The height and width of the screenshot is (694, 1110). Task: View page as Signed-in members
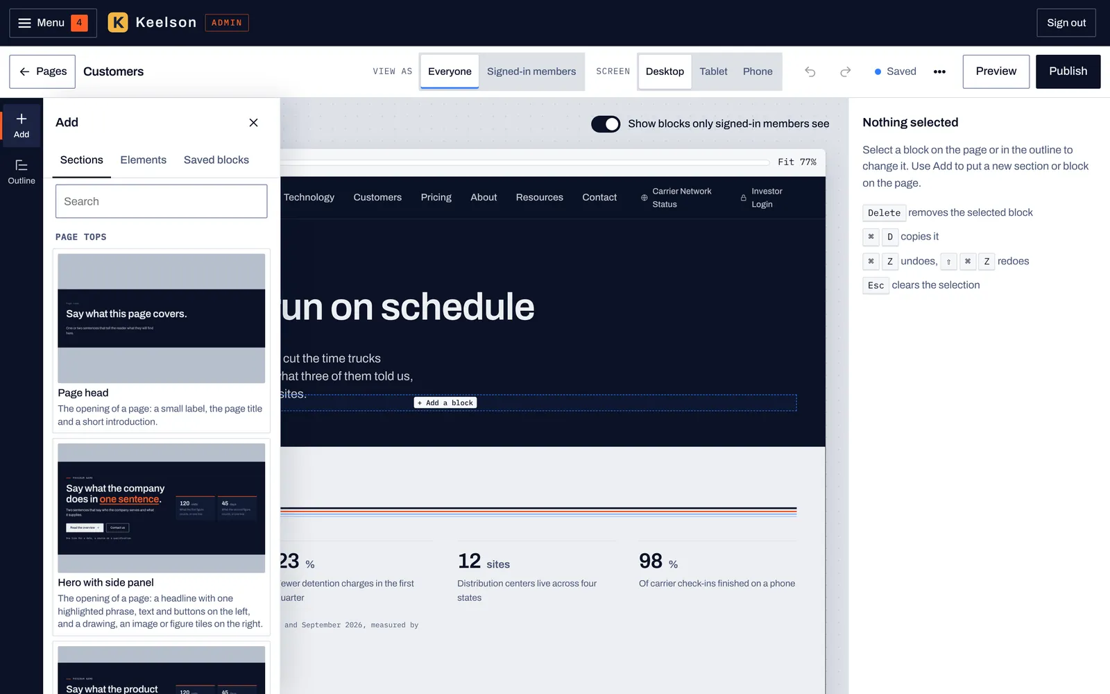(531, 71)
